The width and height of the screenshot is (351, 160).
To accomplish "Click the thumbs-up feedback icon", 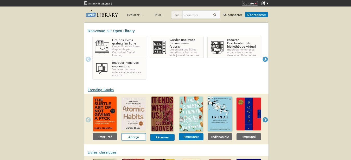I will pyautogui.click(x=102, y=69).
